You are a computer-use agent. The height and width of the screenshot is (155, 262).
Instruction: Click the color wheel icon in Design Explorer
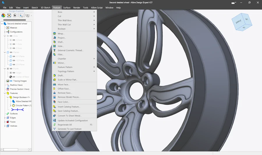click(x=3, y=15)
